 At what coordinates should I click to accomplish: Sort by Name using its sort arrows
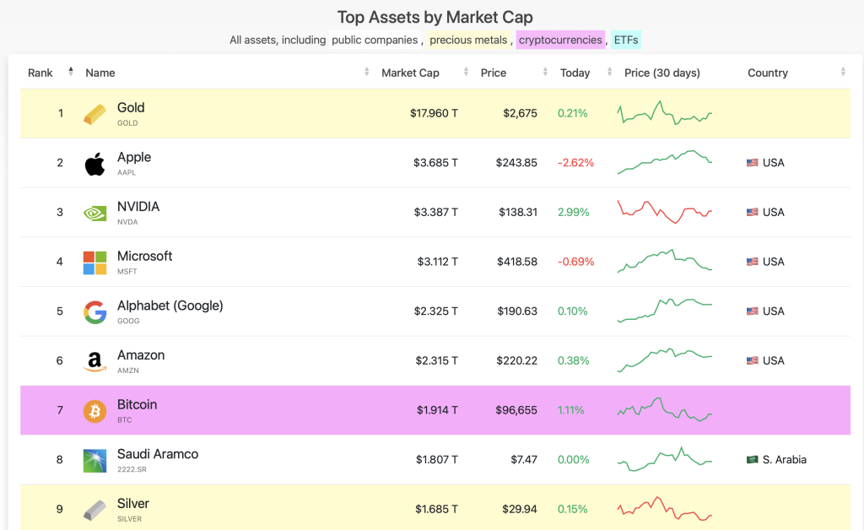point(366,72)
